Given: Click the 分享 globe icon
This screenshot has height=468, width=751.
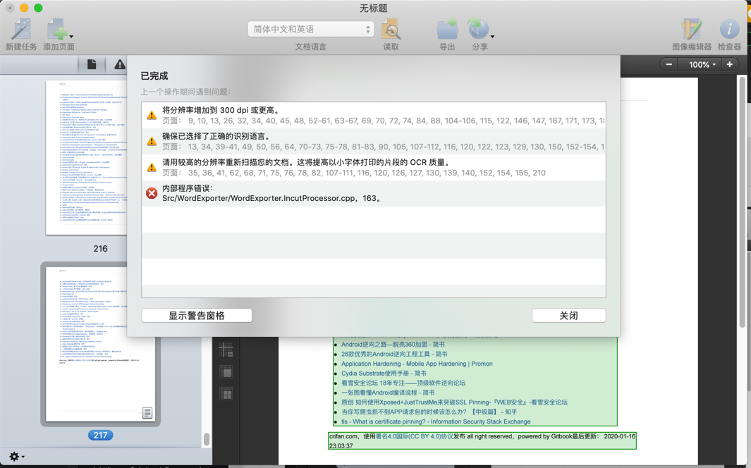Looking at the screenshot, I should coord(478,29).
